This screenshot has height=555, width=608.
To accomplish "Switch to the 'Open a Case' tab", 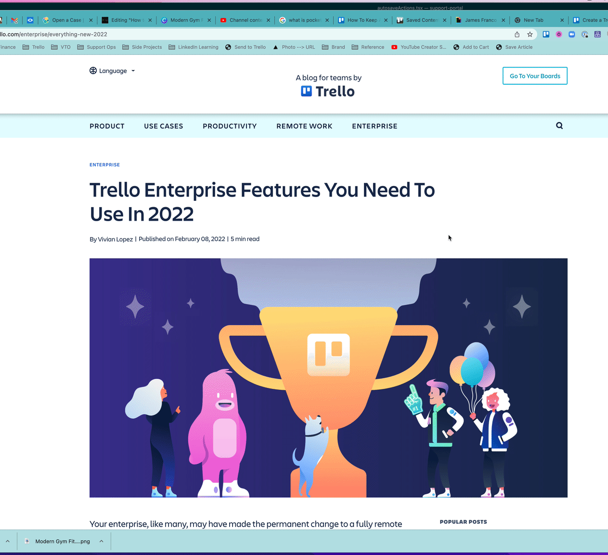I will [67, 20].
